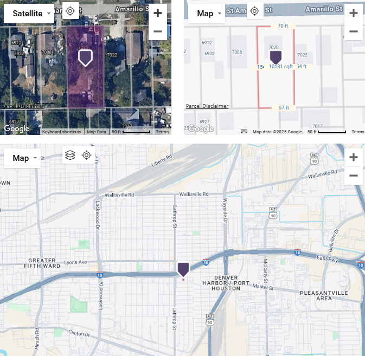Recenter the area map with locate icon
The image size is (365, 356).
86,155
